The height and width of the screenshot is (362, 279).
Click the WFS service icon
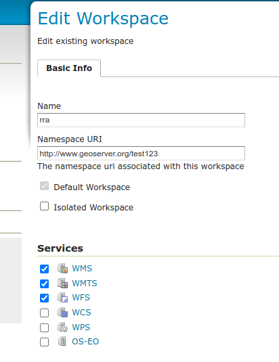coord(62,298)
